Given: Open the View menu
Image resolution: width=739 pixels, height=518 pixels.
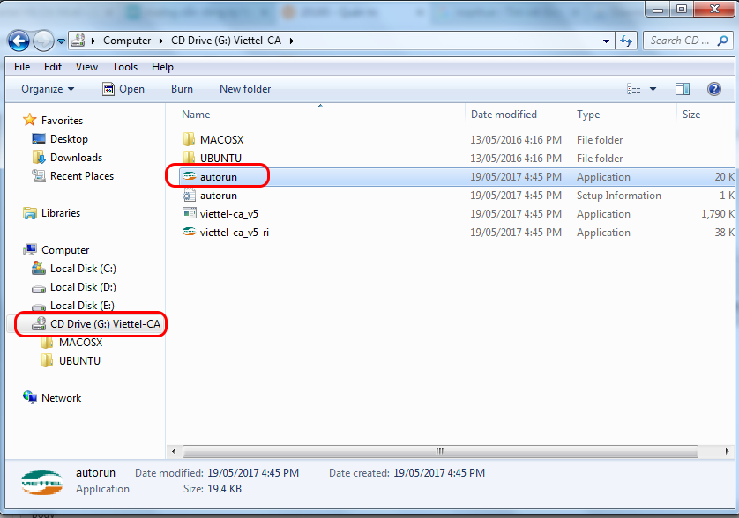Looking at the screenshot, I should [86, 67].
